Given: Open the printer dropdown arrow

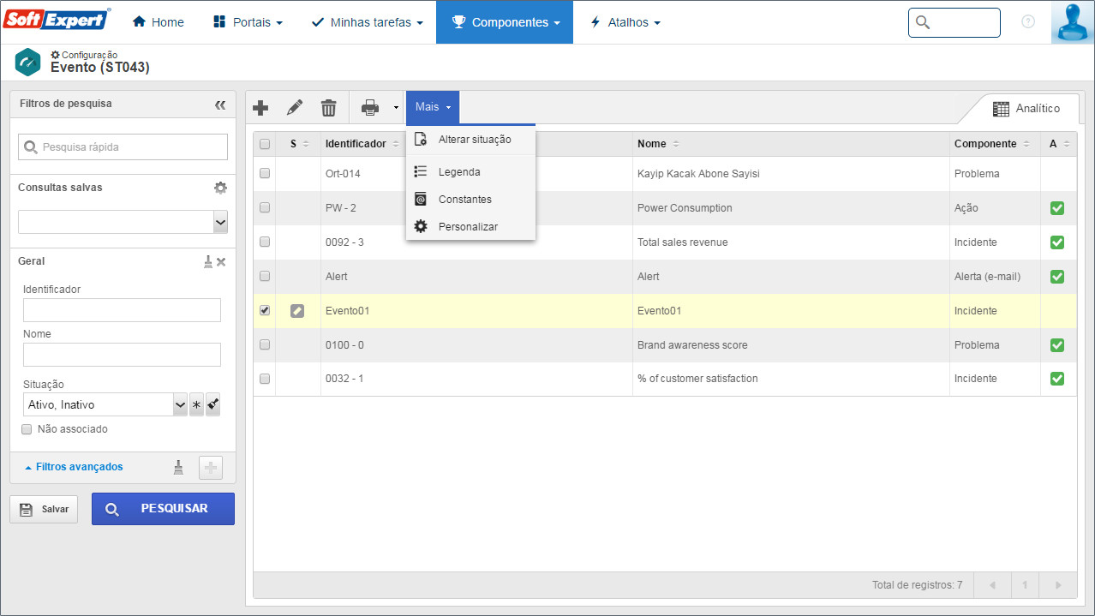Looking at the screenshot, I should (x=396, y=108).
